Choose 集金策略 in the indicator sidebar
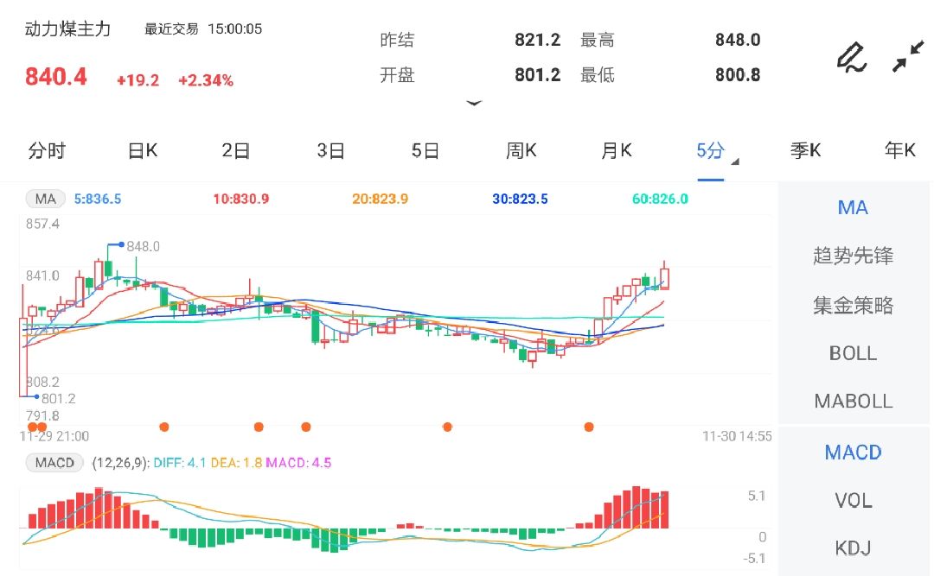The image size is (934, 576). 853,305
